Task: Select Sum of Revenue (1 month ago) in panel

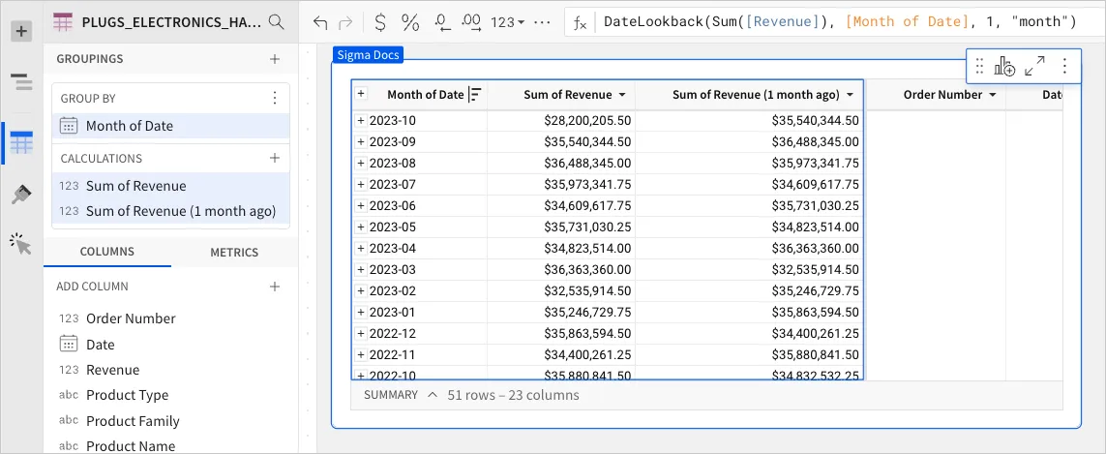Action: (170, 211)
